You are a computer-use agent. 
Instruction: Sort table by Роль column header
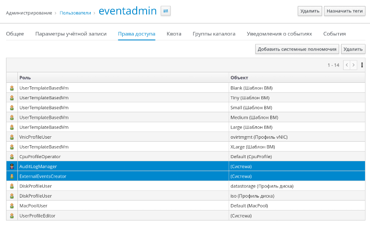point(24,78)
